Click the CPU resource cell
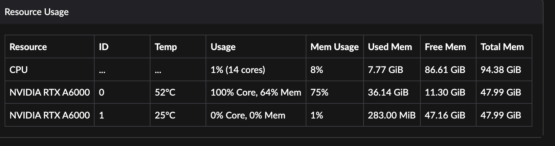The image size is (555, 146). coord(19,70)
